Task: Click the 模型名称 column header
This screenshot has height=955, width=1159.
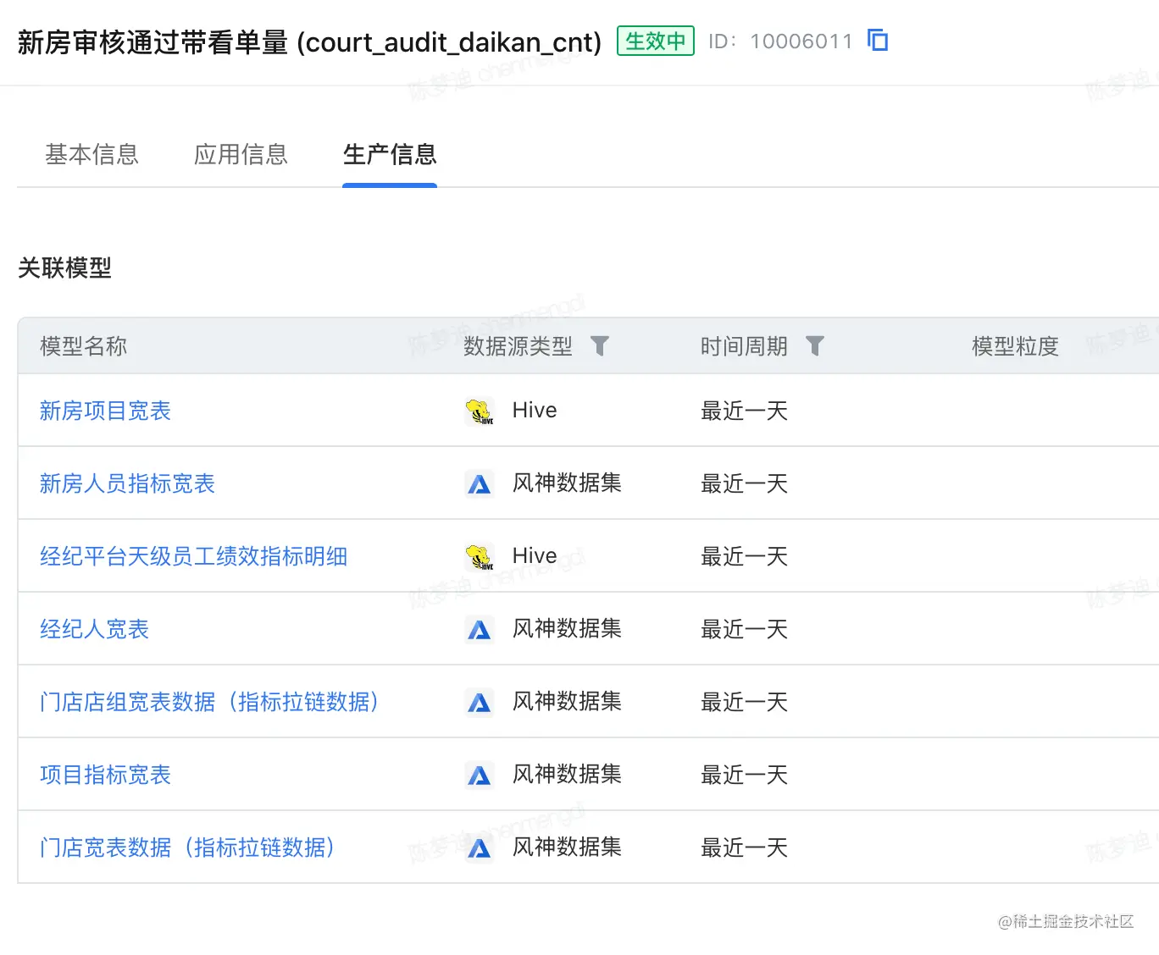Action: coord(83,346)
